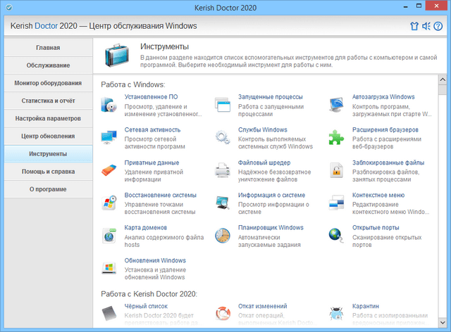
Task: Click the title bar app icon
Action: point(9,8)
